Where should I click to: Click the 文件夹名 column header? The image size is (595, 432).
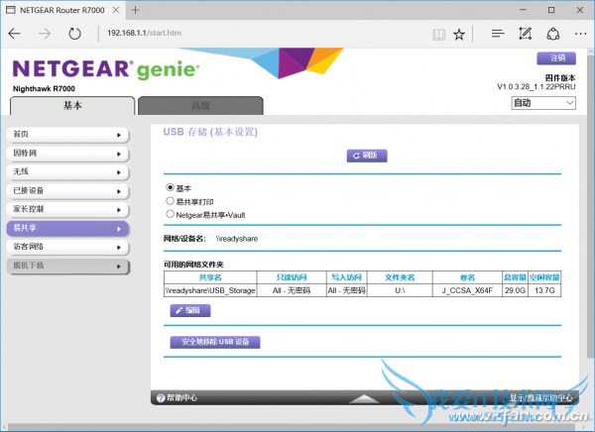tap(400, 277)
